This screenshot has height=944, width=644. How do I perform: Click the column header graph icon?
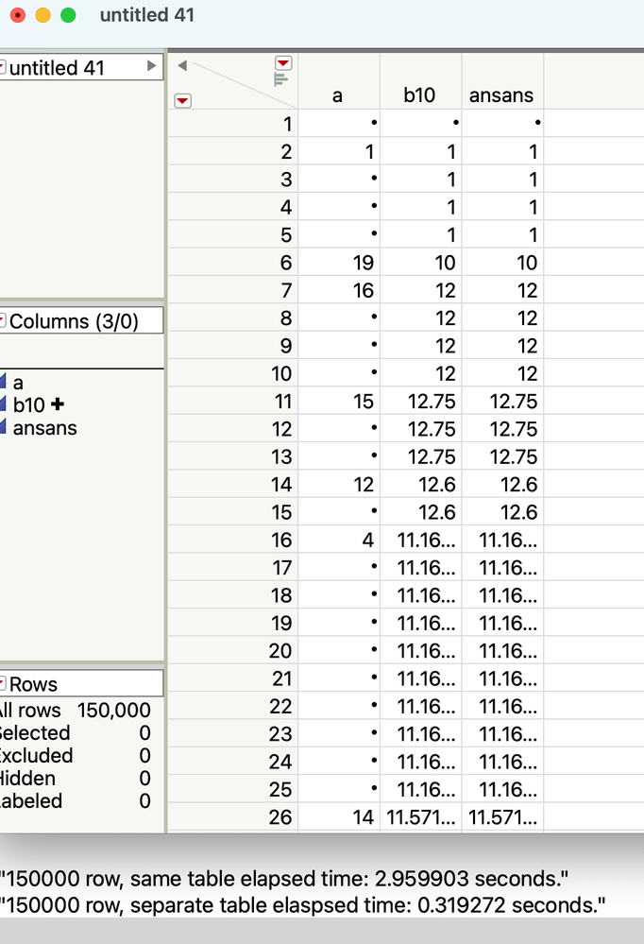(x=280, y=79)
